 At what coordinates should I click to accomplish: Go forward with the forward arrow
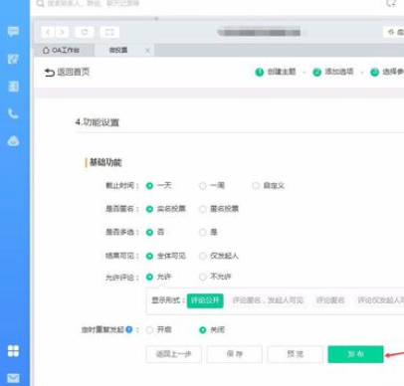coord(62,32)
